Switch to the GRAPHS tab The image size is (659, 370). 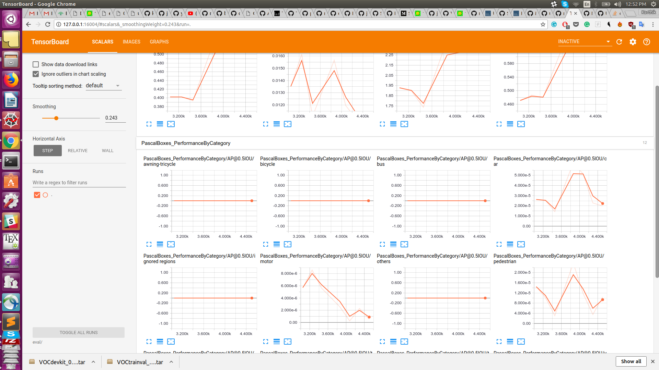coord(159,42)
